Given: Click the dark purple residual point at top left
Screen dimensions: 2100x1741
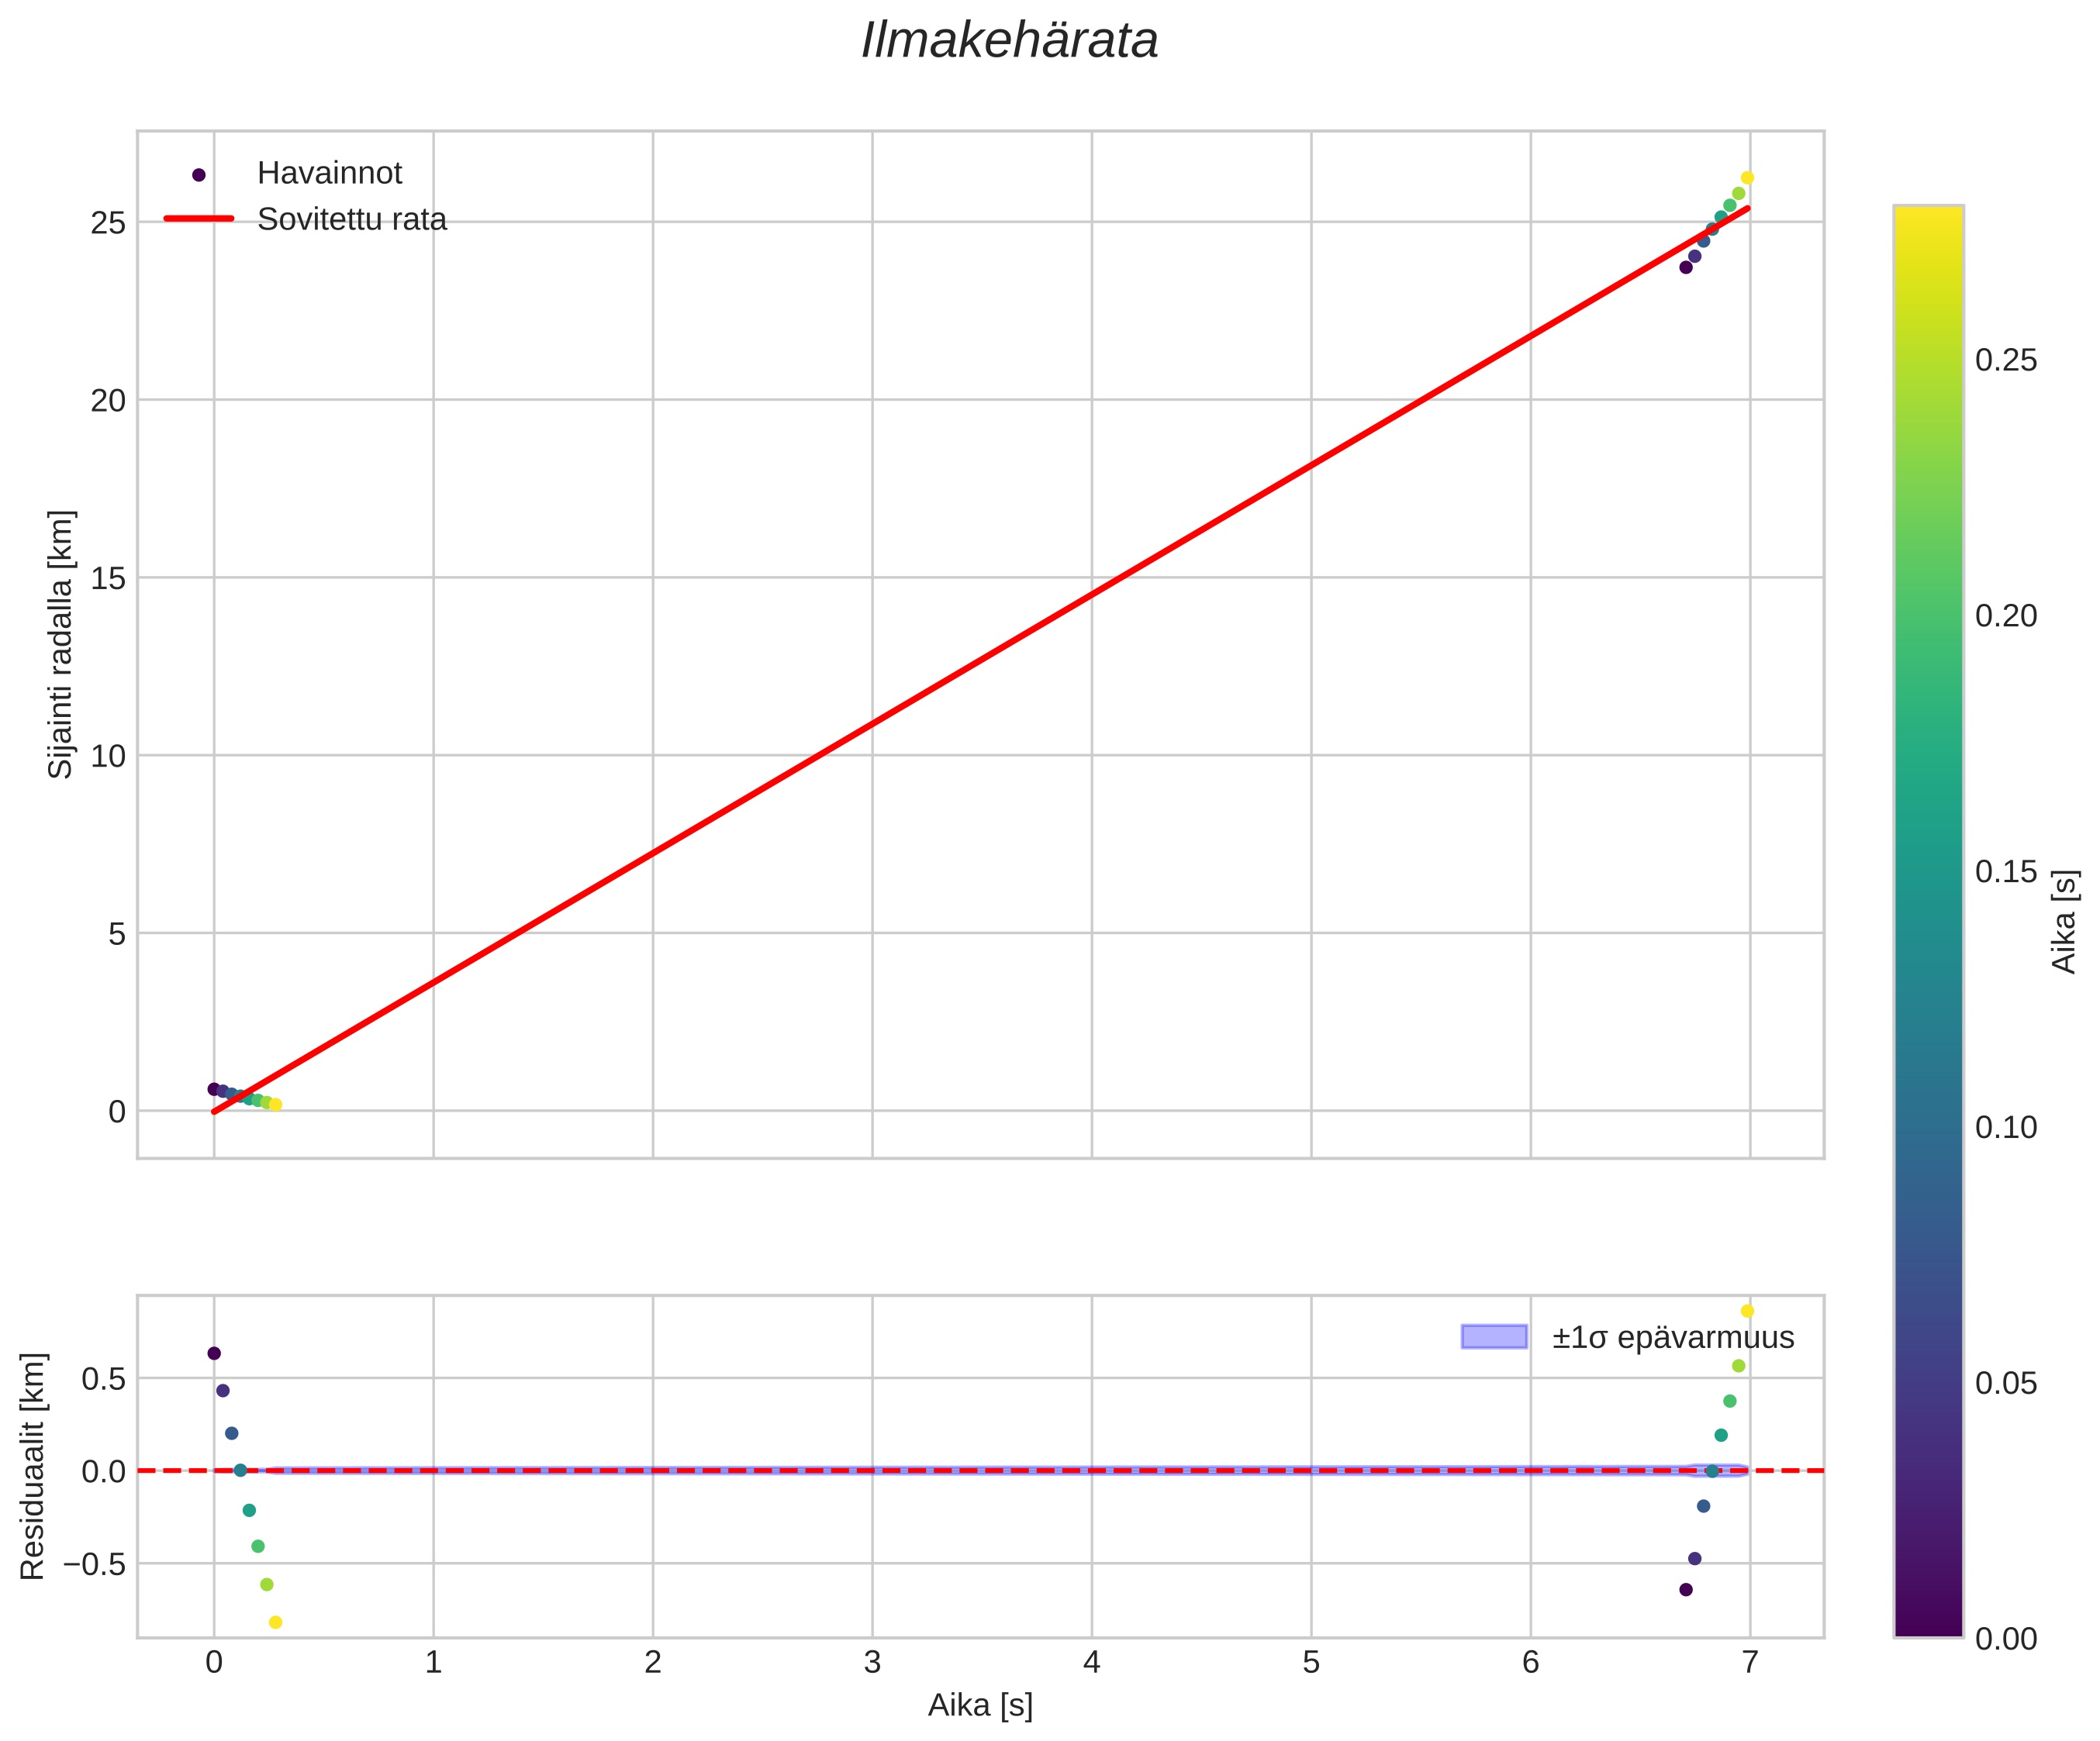Looking at the screenshot, I should click(214, 1353).
